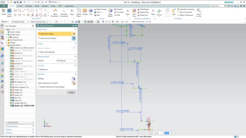Open dimension Settings icon in dialog
Screen dimensions: 246x138
coord(74,78)
